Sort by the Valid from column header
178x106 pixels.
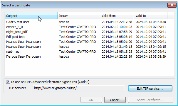(x=117, y=16)
